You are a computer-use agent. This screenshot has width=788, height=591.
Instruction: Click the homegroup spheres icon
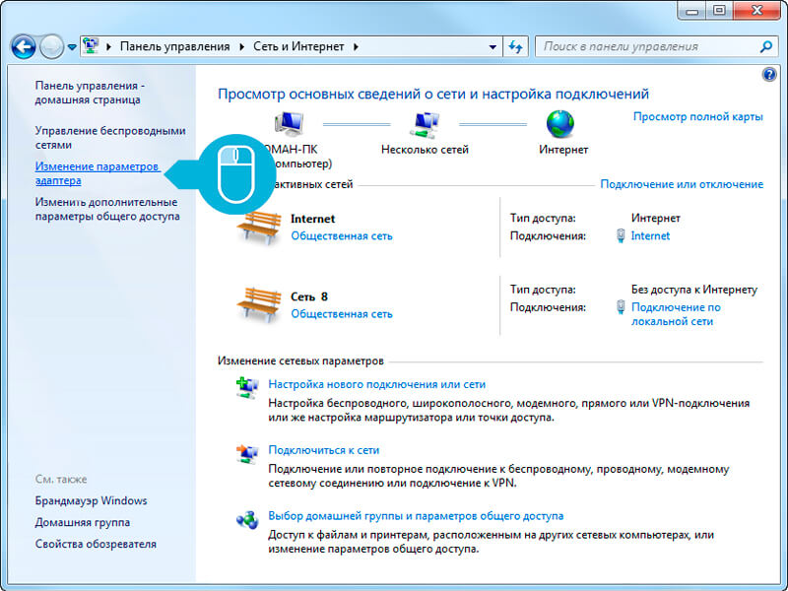[247, 520]
